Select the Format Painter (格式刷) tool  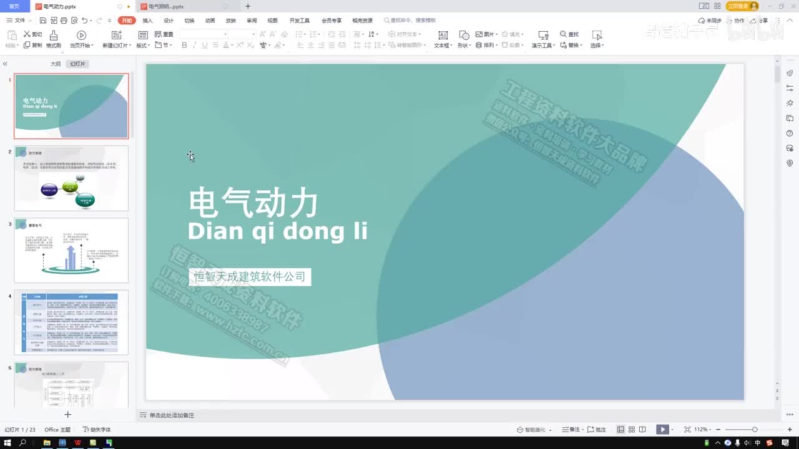click(54, 39)
